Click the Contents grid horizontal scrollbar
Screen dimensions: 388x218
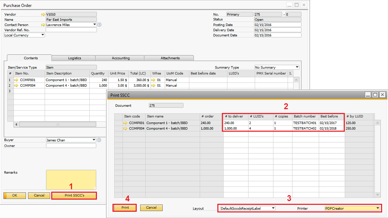(58, 124)
